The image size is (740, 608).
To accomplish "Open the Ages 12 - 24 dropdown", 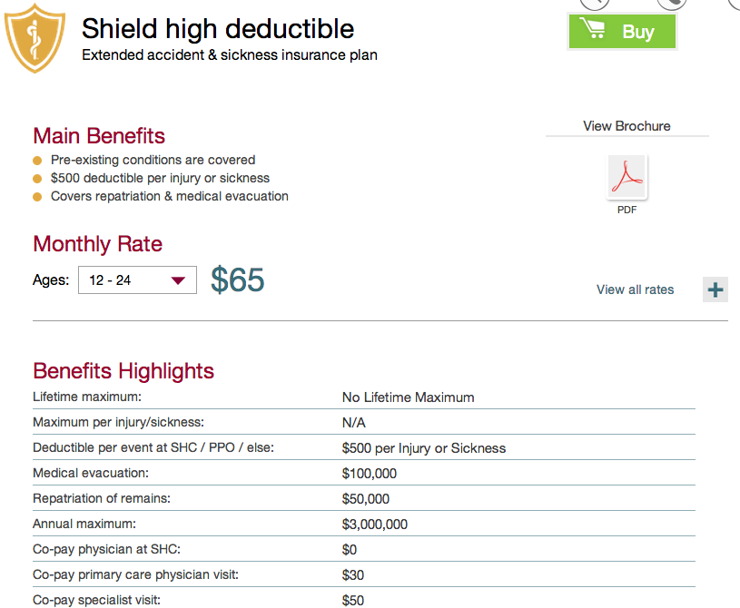I will 137,280.
